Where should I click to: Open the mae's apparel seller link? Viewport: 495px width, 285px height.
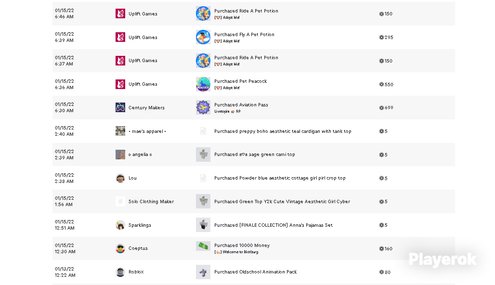pyautogui.click(x=147, y=131)
